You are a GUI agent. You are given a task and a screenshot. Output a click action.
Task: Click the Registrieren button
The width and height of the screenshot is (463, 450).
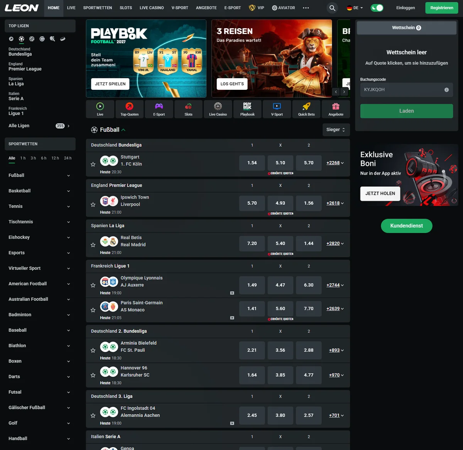pos(442,8)
